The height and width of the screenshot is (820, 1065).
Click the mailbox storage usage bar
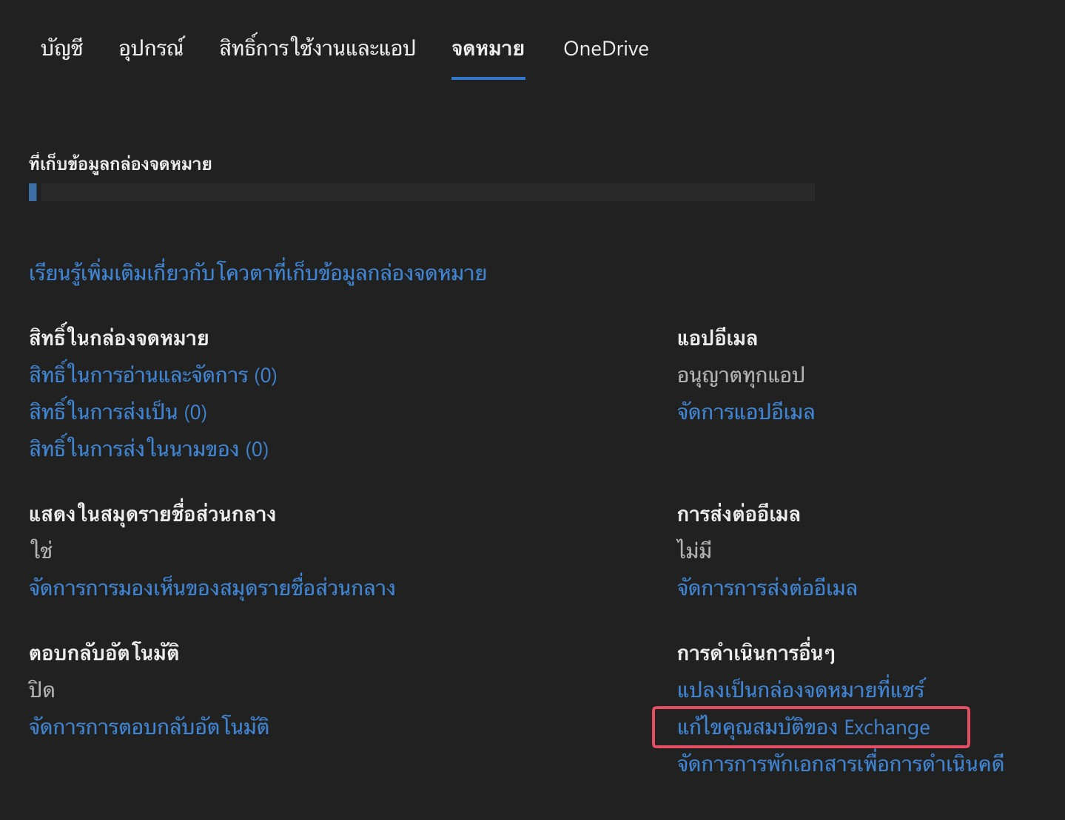(x=421, y=192)
